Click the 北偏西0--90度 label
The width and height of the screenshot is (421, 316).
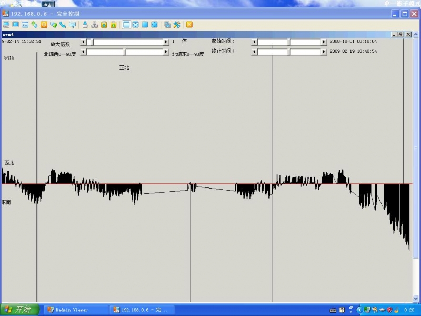(x=60, y=54)
